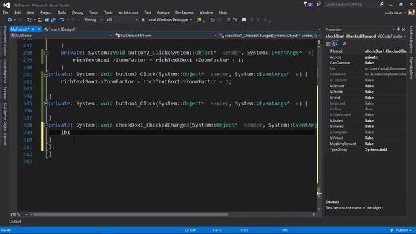Click the Navigate Forward toolbar icon
This screenshot has width=416, height=234.
point(20,20)
